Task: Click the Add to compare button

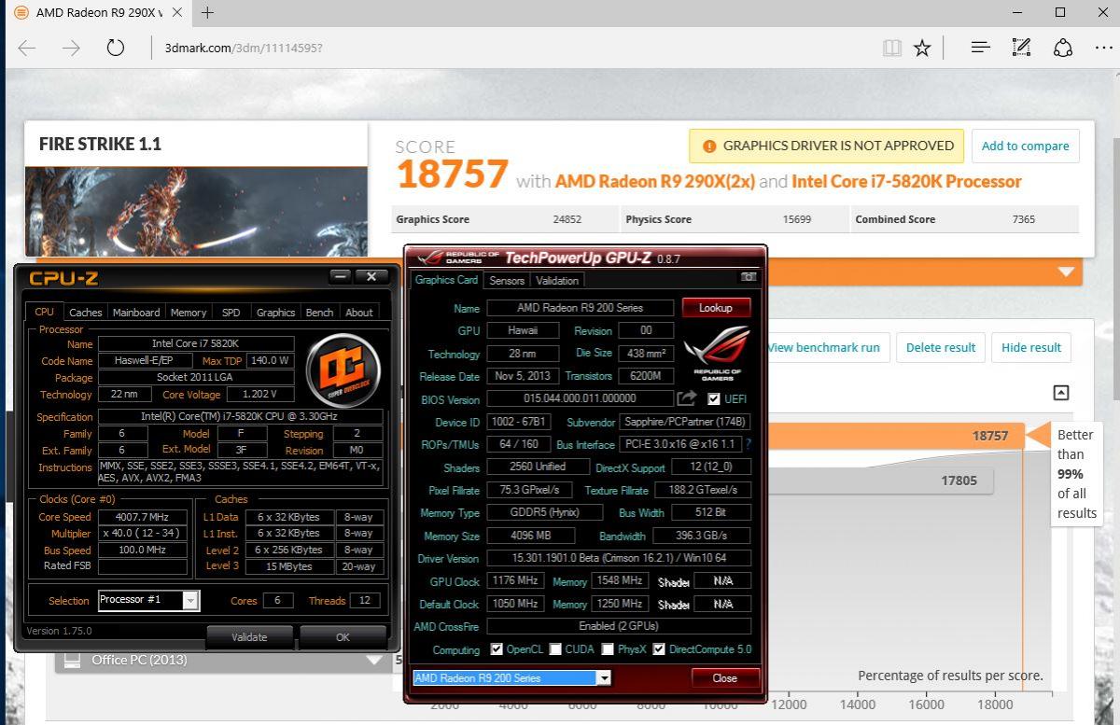Action: (1025, 146)
